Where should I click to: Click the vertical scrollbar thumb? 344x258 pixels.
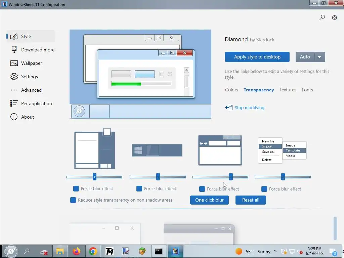click(335, 228)
